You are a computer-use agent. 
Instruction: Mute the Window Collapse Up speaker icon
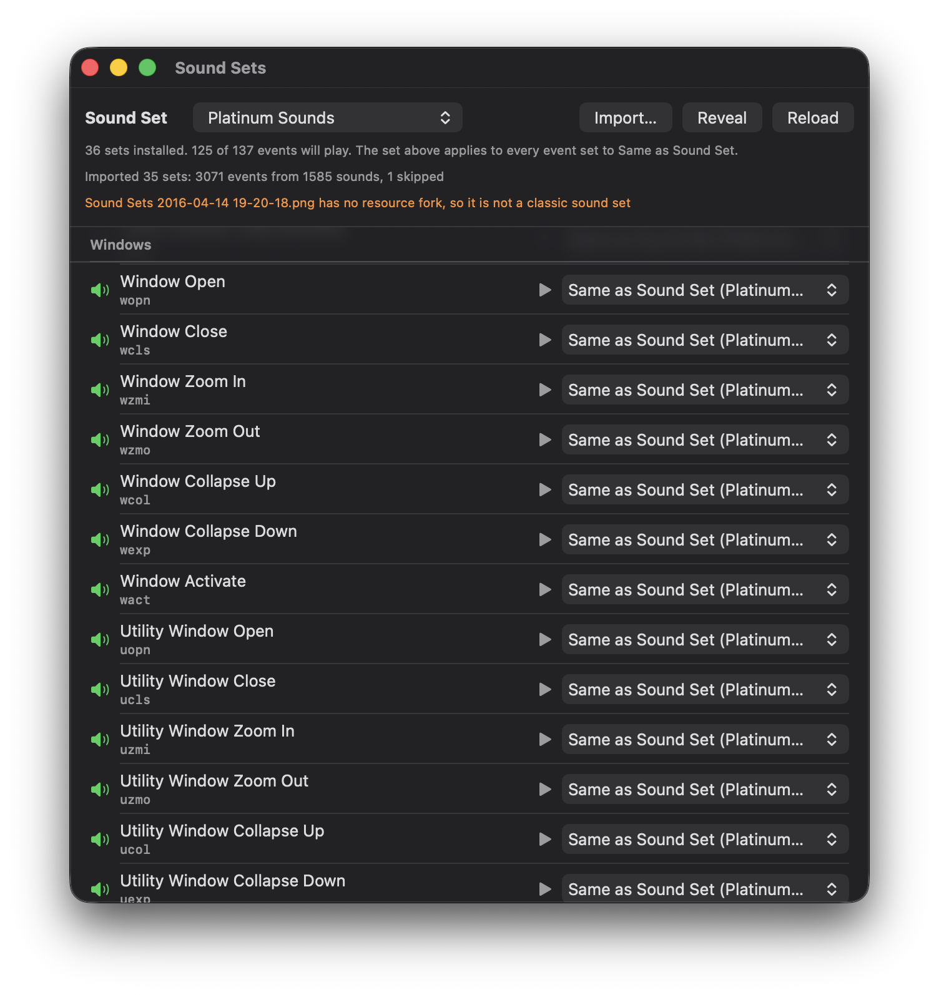point(100,490)
